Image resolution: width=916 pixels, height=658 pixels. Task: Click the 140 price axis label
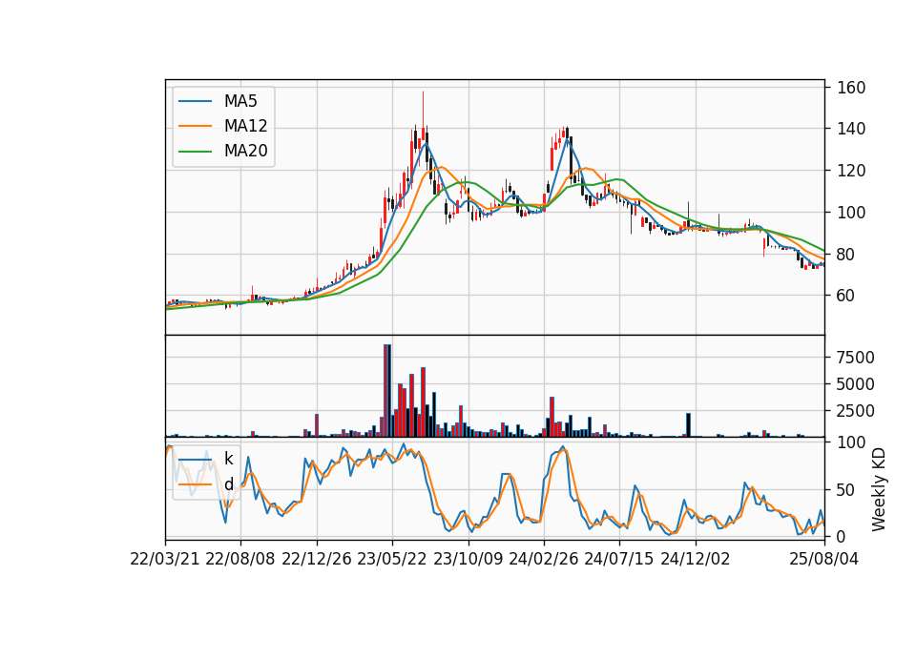[851, 129]
